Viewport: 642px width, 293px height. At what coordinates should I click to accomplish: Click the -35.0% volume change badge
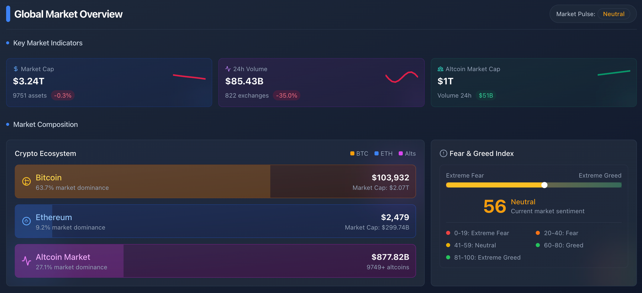point(287,96)
